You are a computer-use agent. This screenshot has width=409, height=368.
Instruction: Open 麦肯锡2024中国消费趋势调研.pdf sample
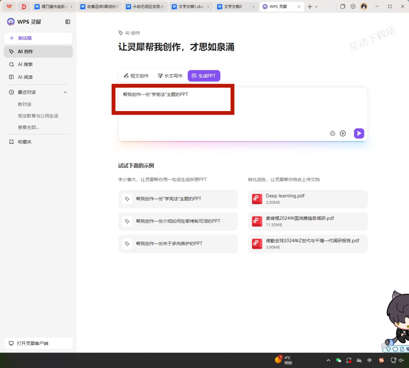pos(308,221)
